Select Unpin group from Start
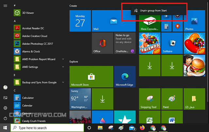This screenshot has height=132, width=209. click(158, 10)
